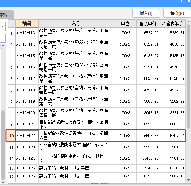
Task: Click name 高分子防水卷材 冷贴 平面
Action: tap(64, 168)
